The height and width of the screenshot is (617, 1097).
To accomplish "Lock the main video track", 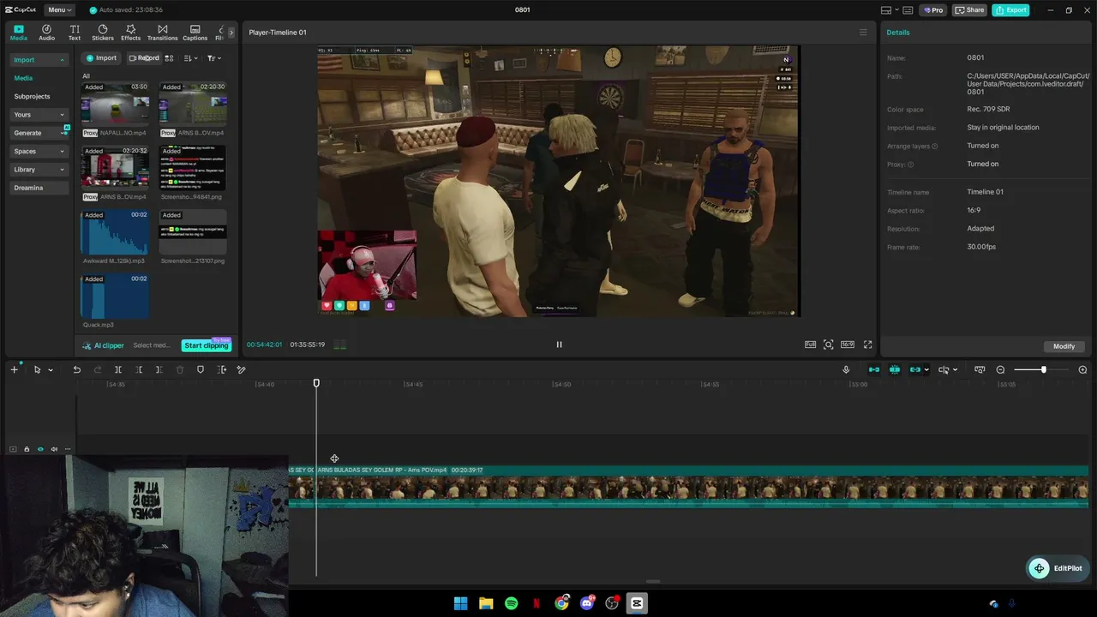I will tap(27, 449).
